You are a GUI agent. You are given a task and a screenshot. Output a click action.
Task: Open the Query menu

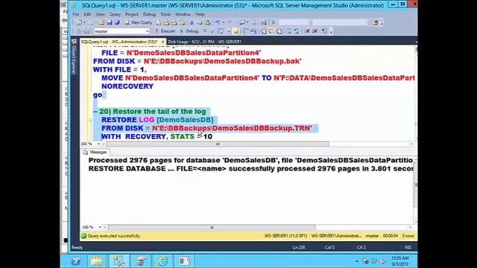click(x=115, y=14)
